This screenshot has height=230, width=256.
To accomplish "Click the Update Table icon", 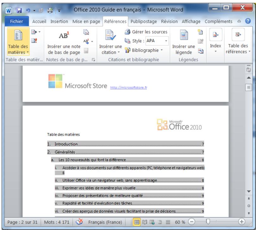I will (x=34, y=41).
